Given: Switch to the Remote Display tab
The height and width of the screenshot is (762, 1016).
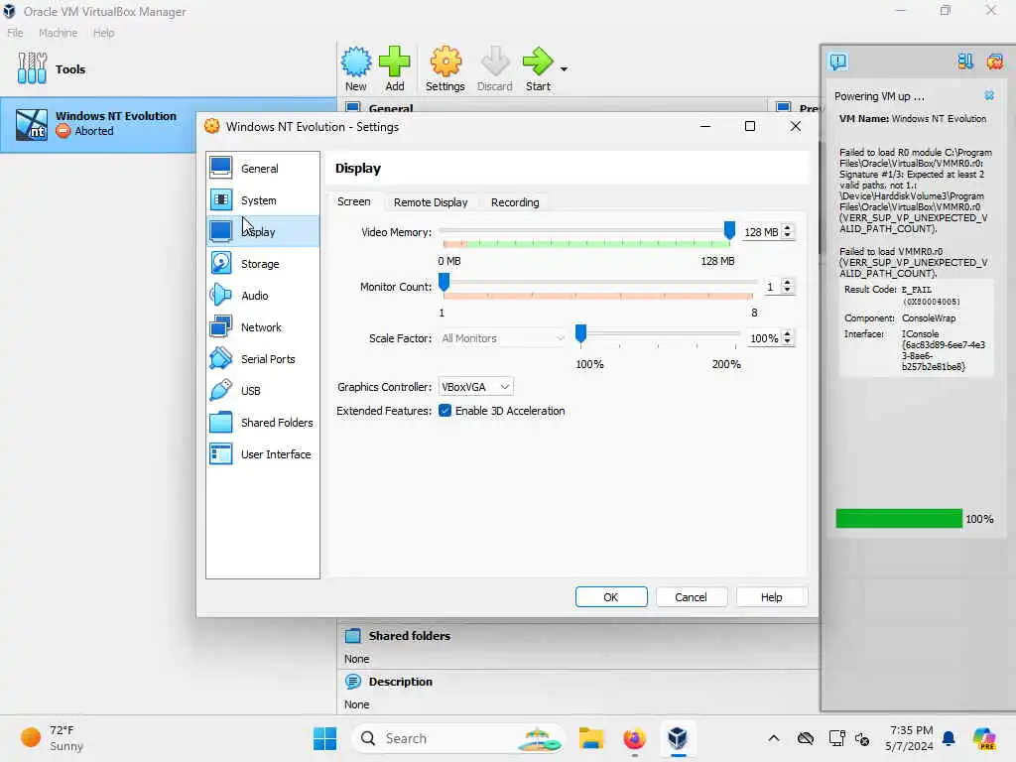Looking at the screenshot, I should 431,202.
